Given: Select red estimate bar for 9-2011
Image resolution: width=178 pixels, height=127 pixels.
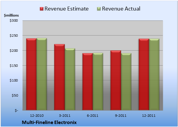Looking at the screenshot, I should tap(116, 80).
